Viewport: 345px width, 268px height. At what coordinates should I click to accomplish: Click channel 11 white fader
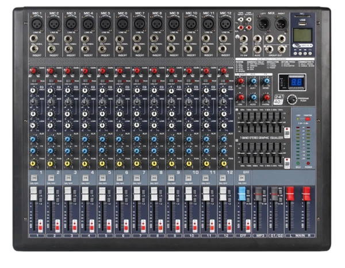(x=206, y=193)
